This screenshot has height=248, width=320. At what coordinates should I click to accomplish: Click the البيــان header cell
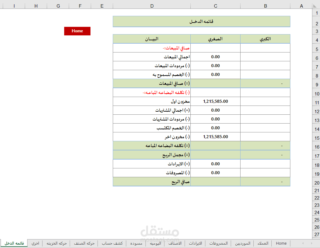(x=152, y=39)
